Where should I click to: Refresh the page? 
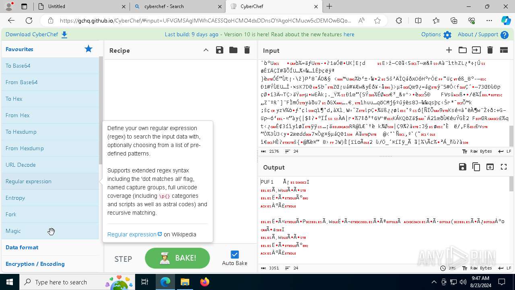[29, 21]
